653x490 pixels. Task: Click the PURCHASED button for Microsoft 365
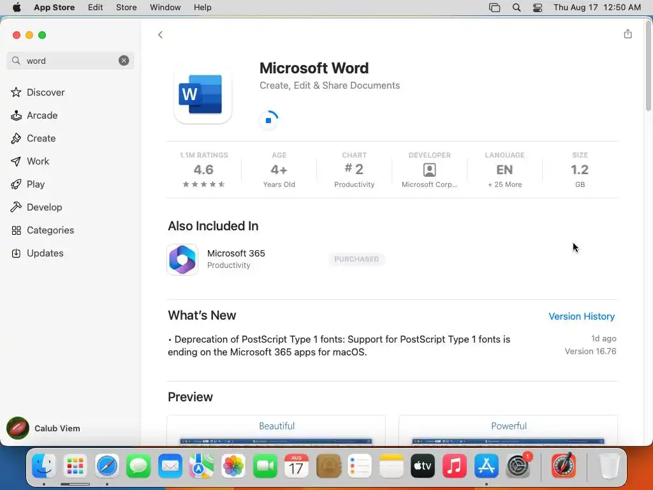pos(356,259)
